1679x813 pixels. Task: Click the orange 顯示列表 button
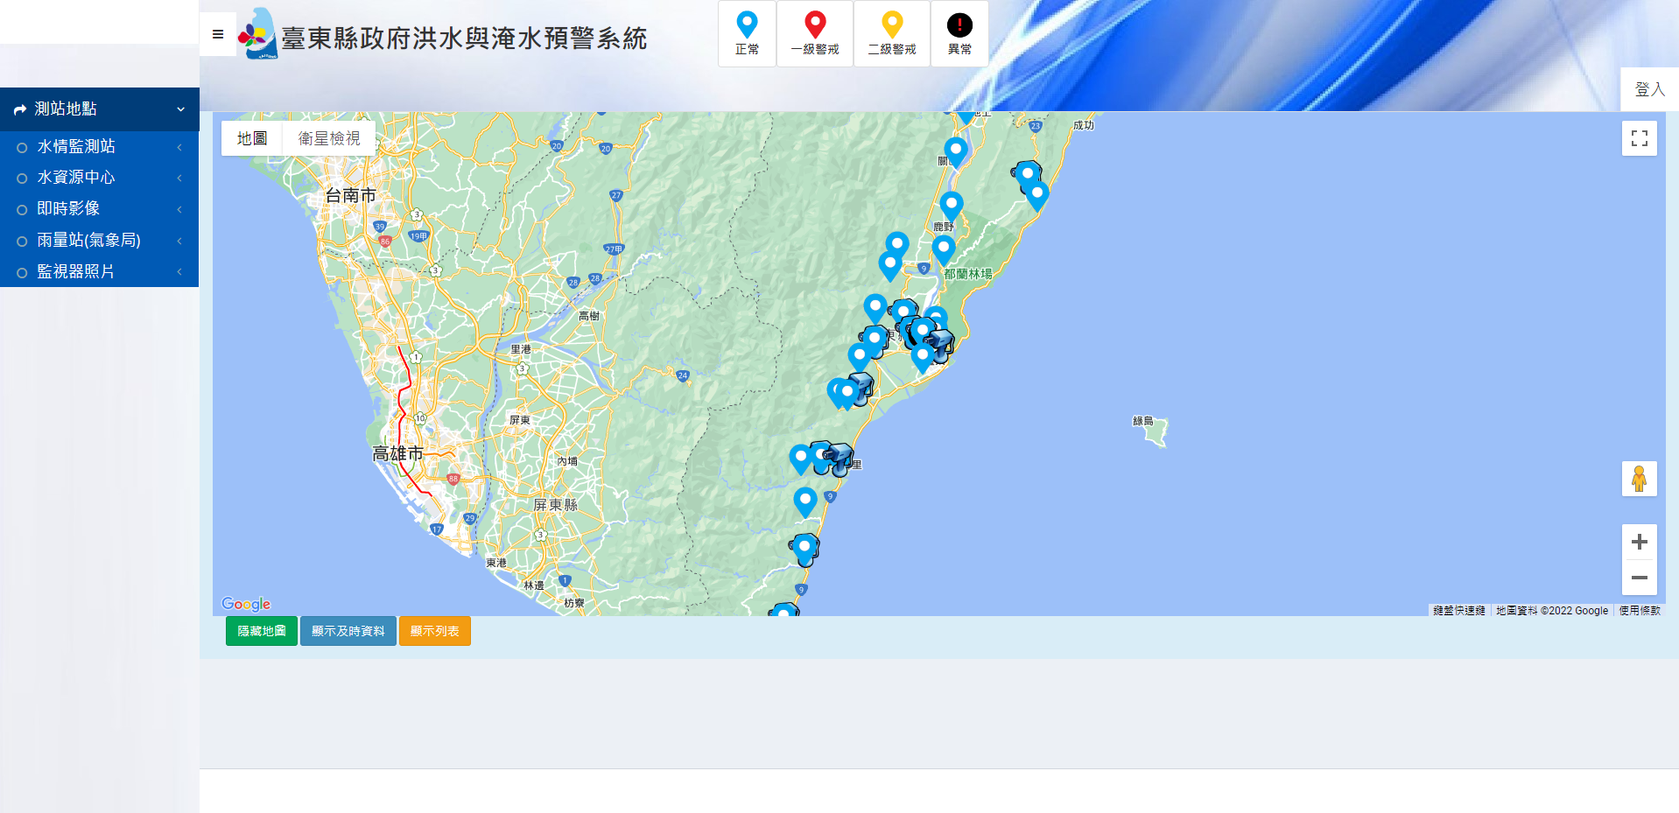(x=435, y=631)
